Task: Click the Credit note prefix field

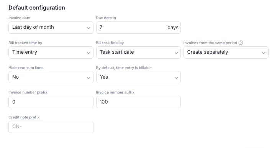Action: [x=51, y=127]
